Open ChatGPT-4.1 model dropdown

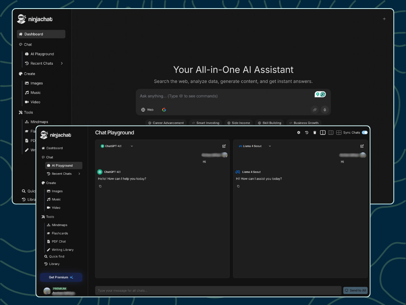point(117,146)
